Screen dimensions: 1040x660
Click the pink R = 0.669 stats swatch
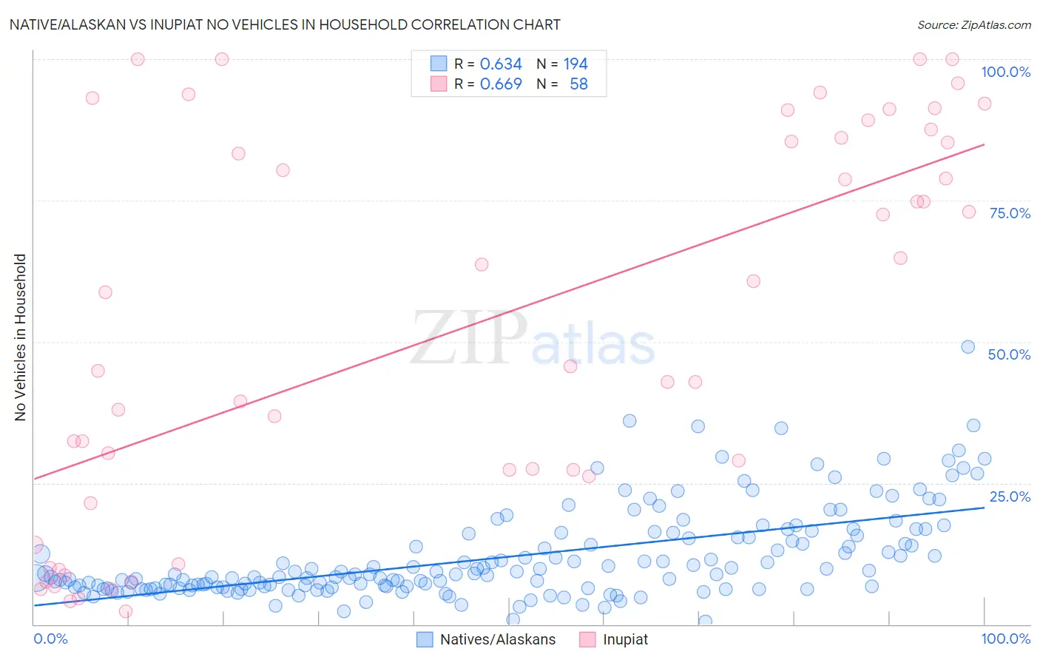tap(439, 84)
